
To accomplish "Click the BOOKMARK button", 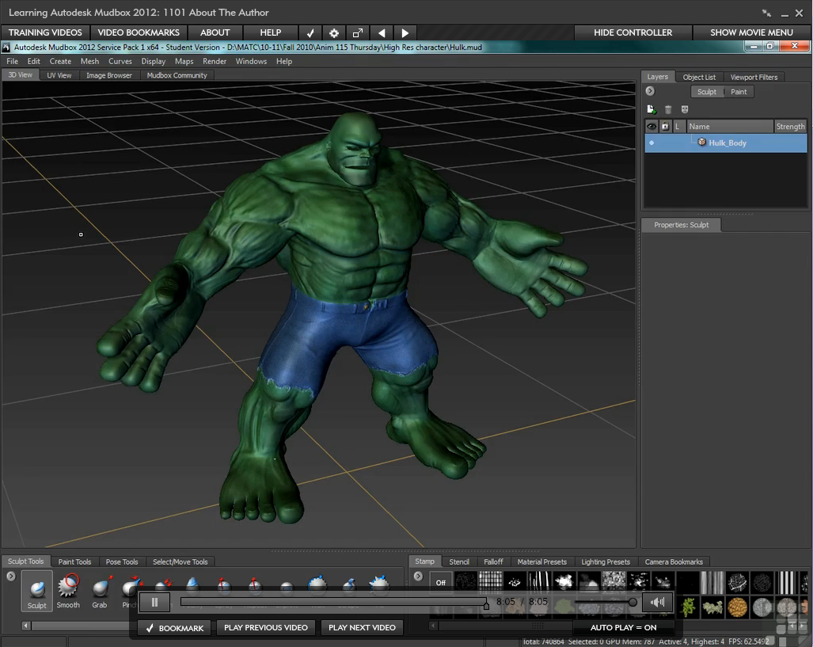I will click(x=174, y=628).
